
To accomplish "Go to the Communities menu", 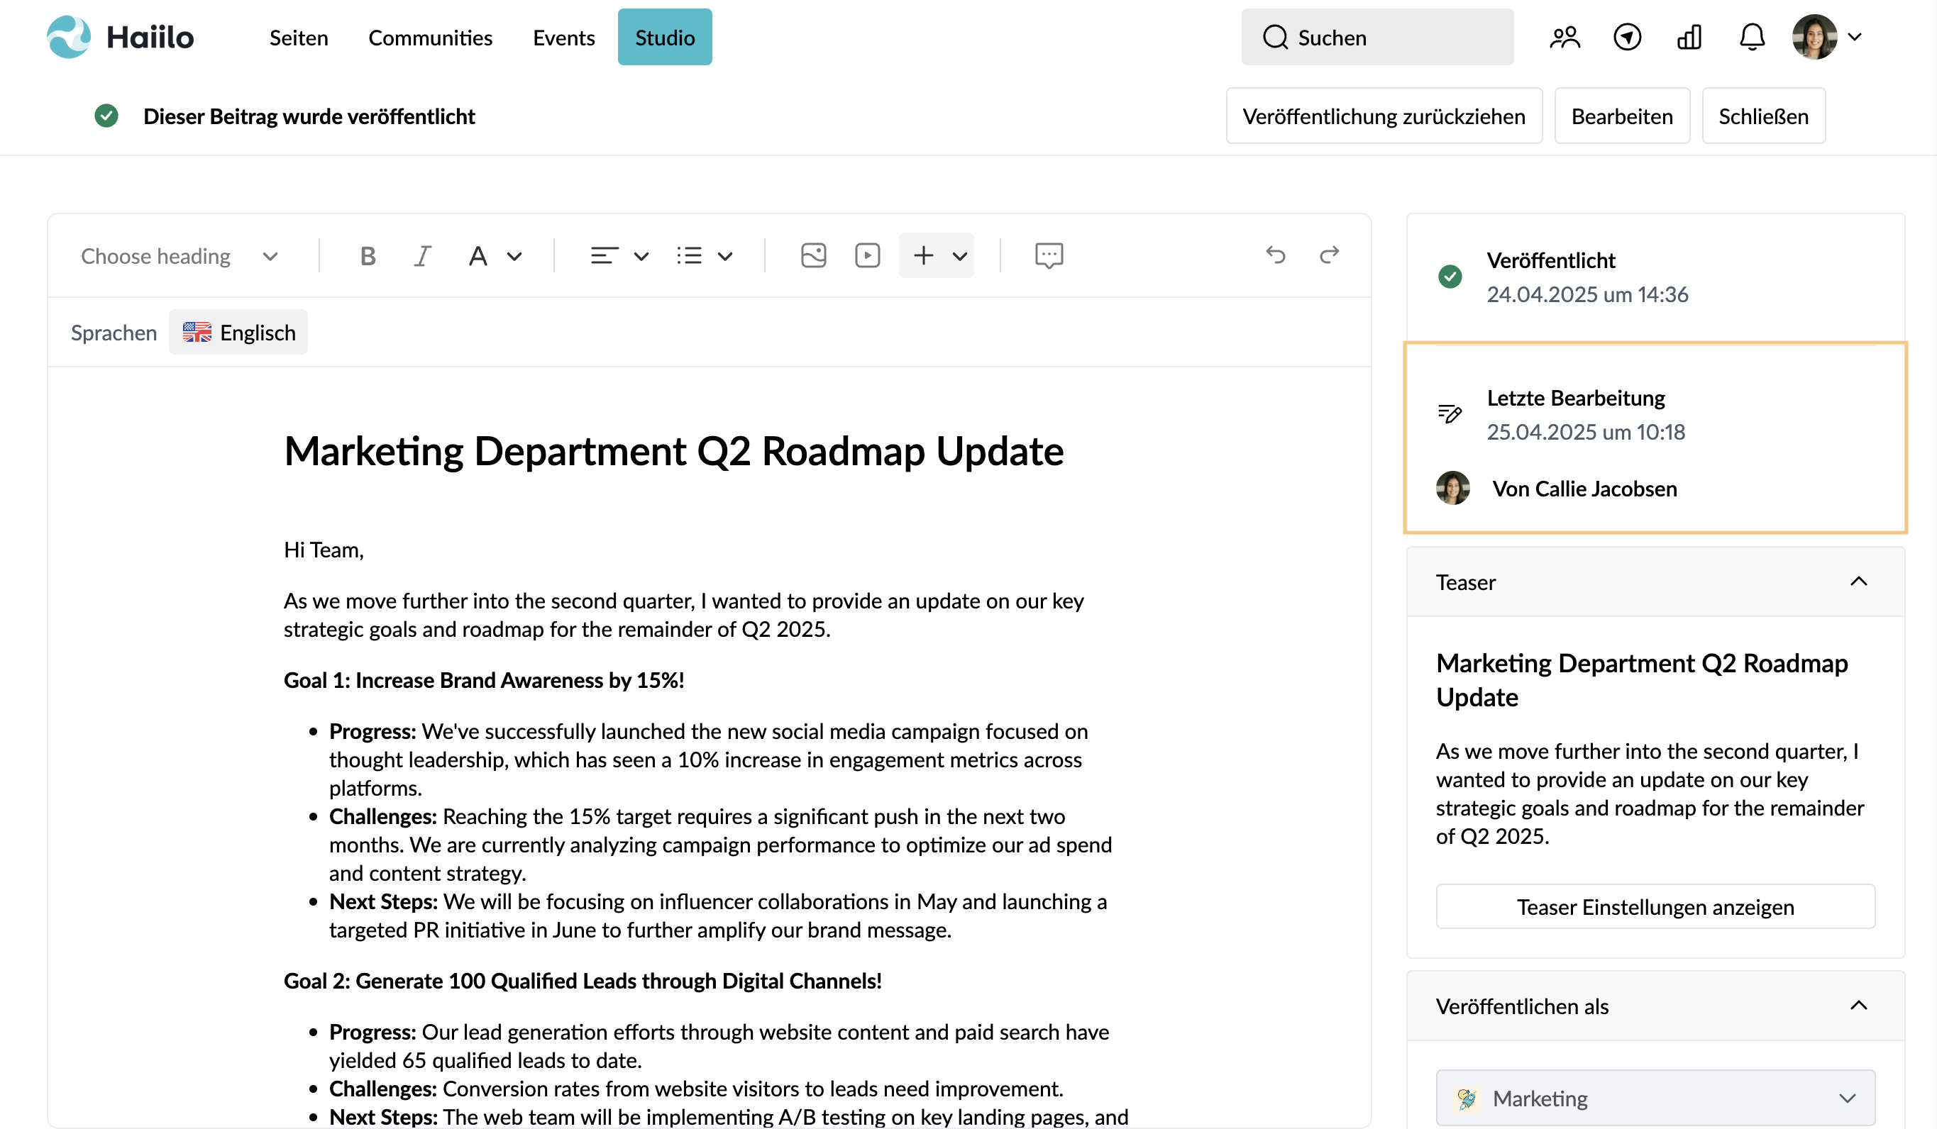I will 431,38.
